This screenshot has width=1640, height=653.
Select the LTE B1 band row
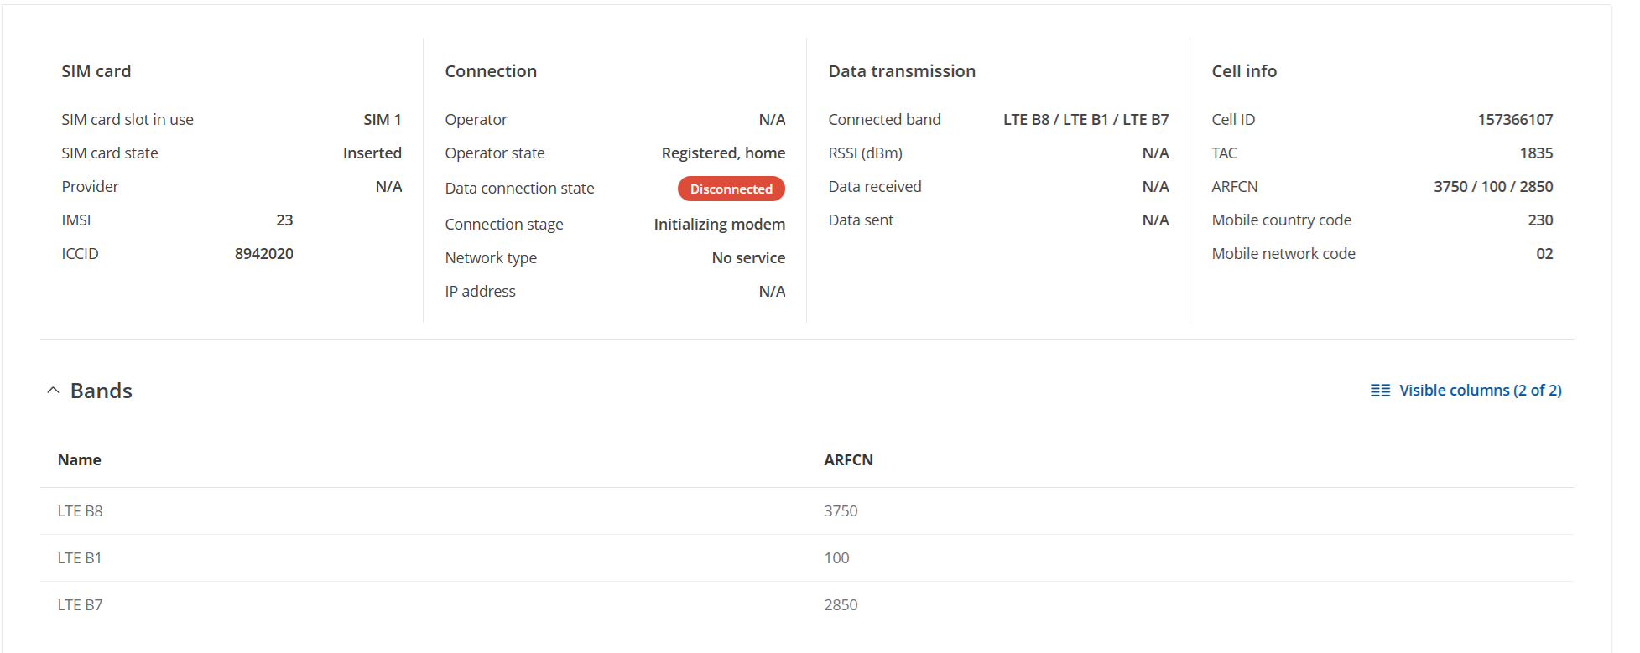click(806, 558)
